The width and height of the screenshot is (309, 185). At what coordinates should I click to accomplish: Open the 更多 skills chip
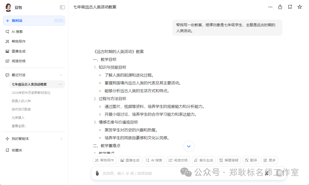click(270, 160)
